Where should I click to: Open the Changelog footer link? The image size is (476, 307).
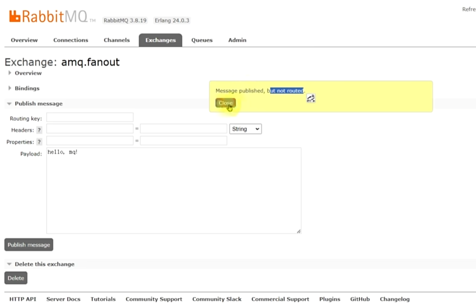pyautogui.click(x=395, y=299)
